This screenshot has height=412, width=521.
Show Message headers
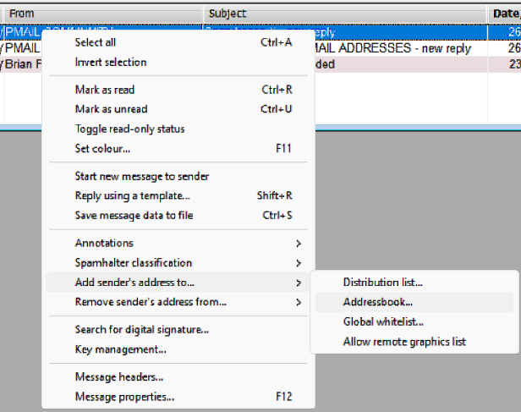point(119,376)
